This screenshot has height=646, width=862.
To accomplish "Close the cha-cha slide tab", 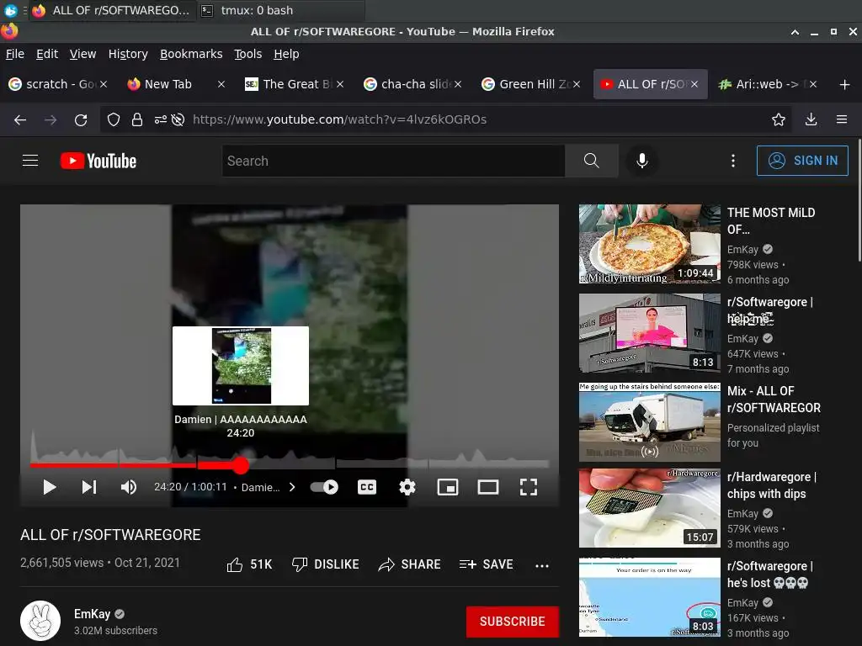I will click(x=457, y=84).
